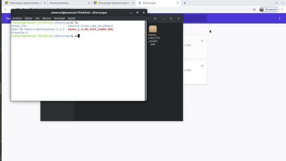Open downloads page more actions menu
The width and height of the screenshot is (286, 161).
click(280, 18)
